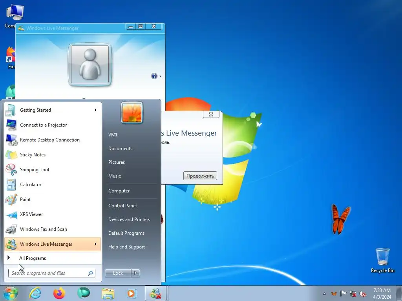Click the Paint palette icon
402x301 pixels.
(11, 199)
